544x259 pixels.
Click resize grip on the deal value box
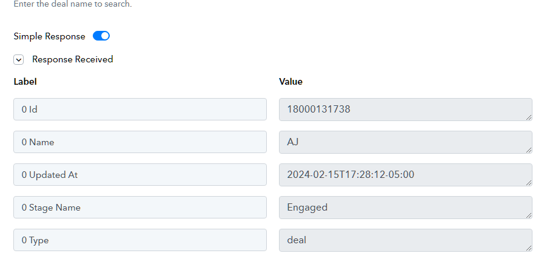(x=529, y=248)
